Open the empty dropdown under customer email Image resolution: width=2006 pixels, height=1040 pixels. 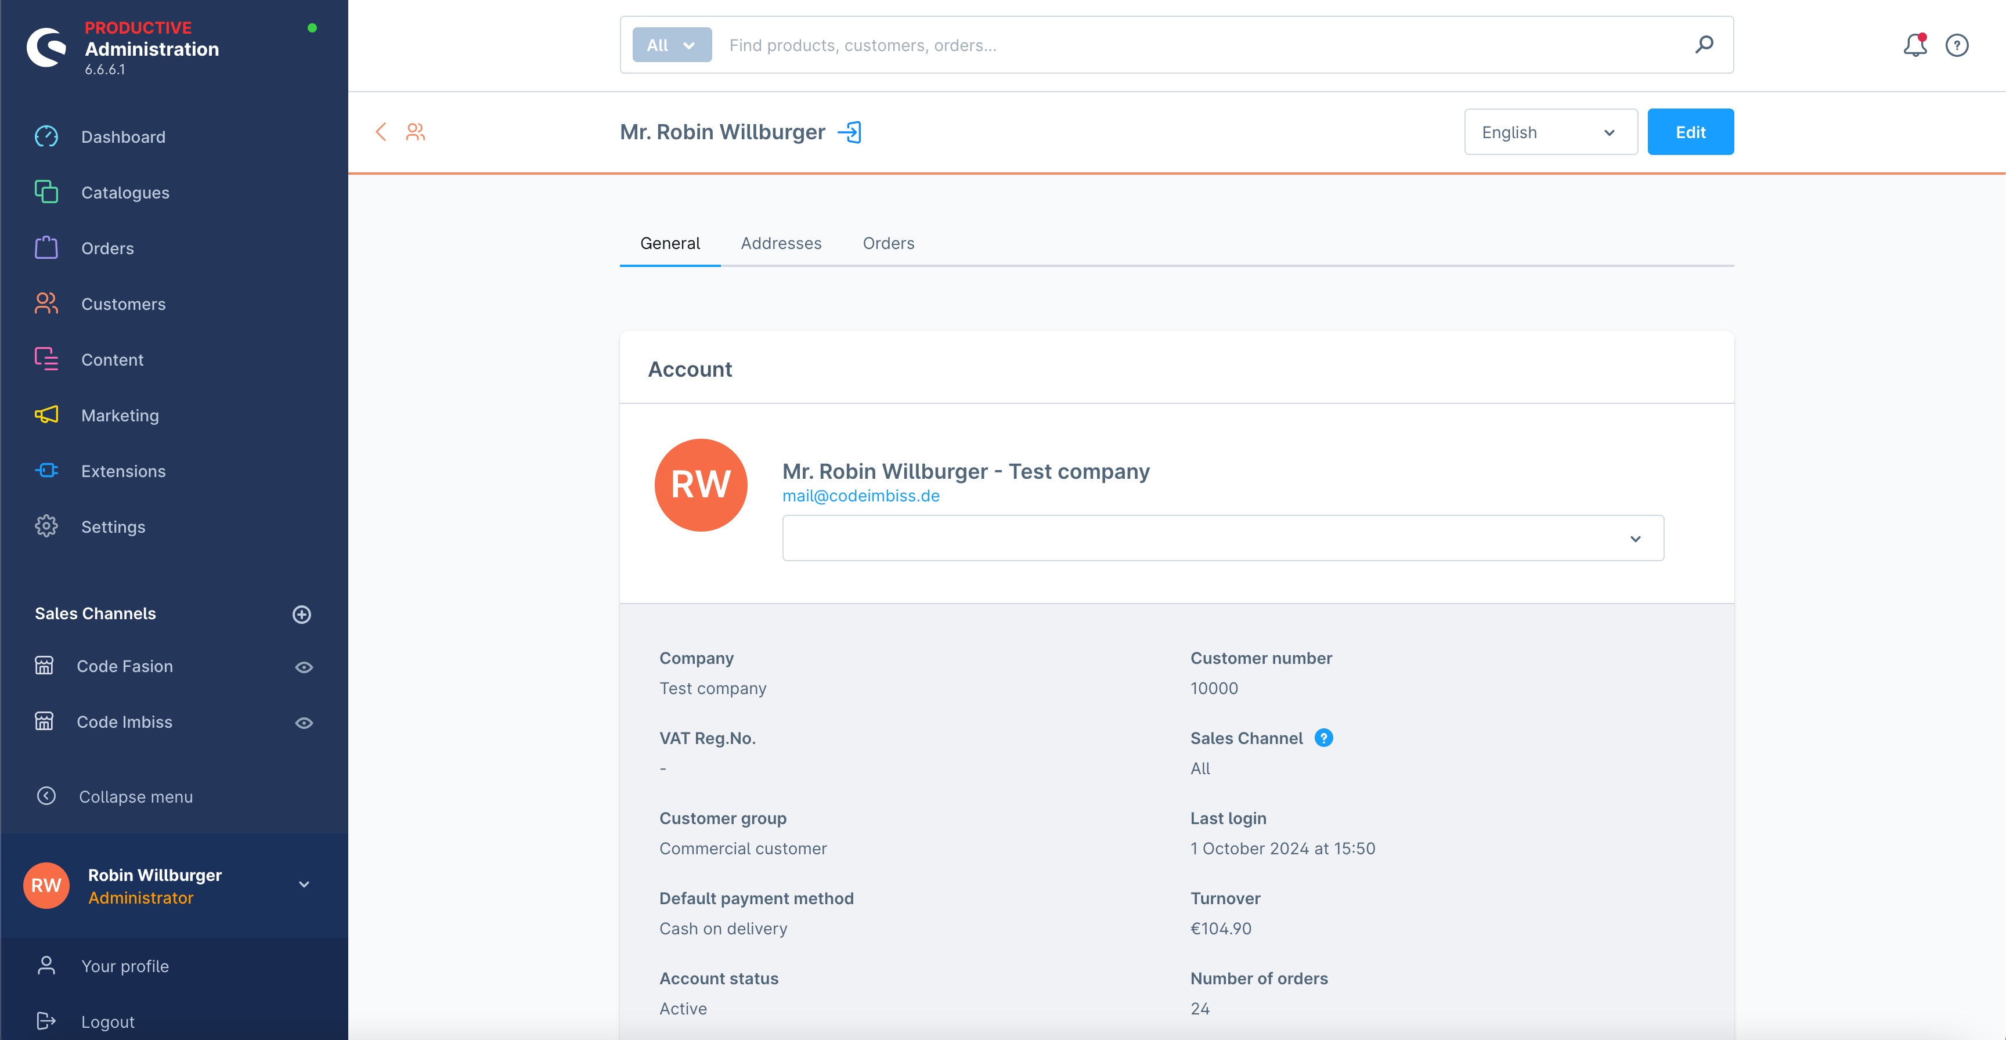[1222, 538]
